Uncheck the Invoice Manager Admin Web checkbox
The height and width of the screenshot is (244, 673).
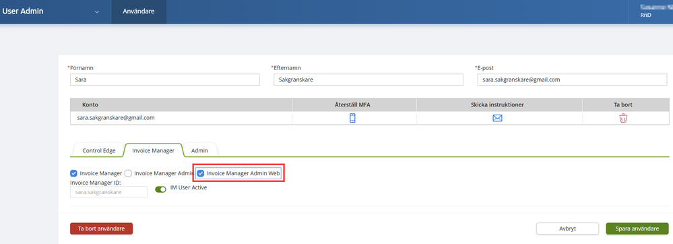point(201,173)
